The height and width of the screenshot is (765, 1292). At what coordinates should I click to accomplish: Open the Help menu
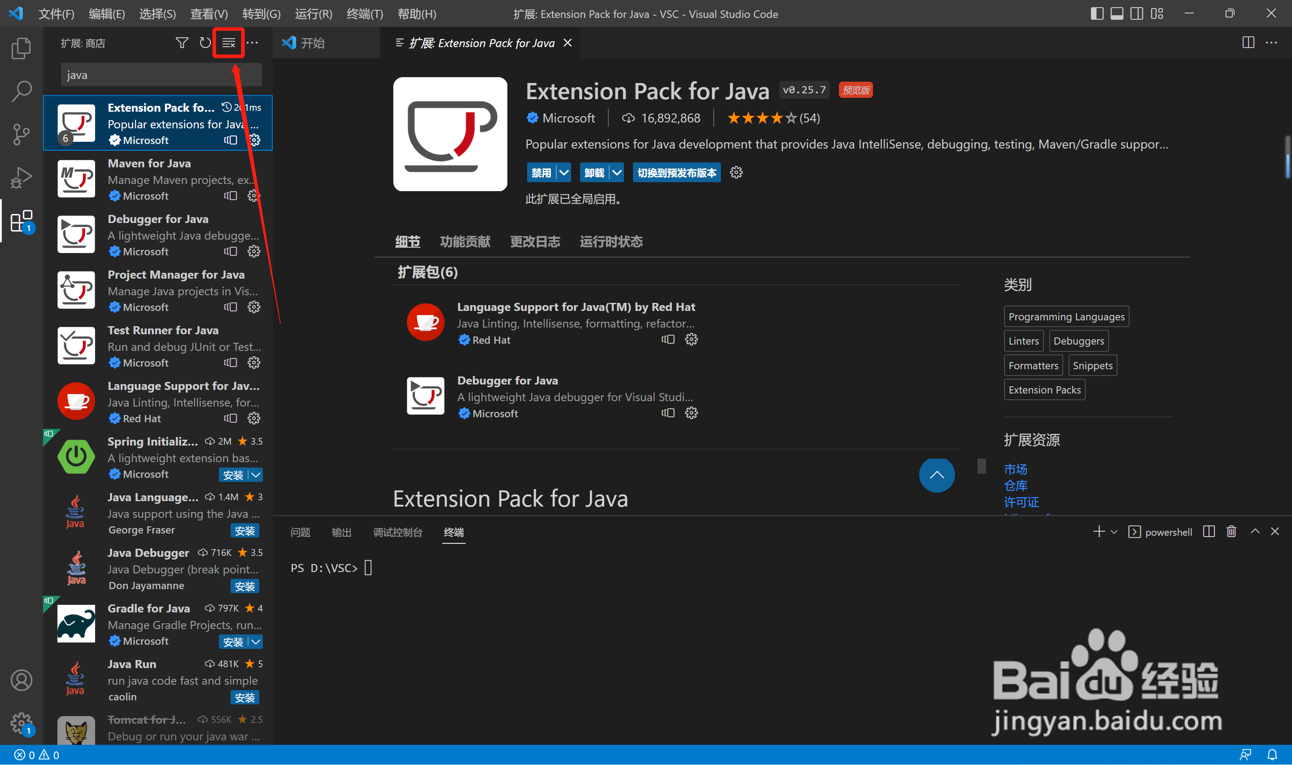click(416, 14)
